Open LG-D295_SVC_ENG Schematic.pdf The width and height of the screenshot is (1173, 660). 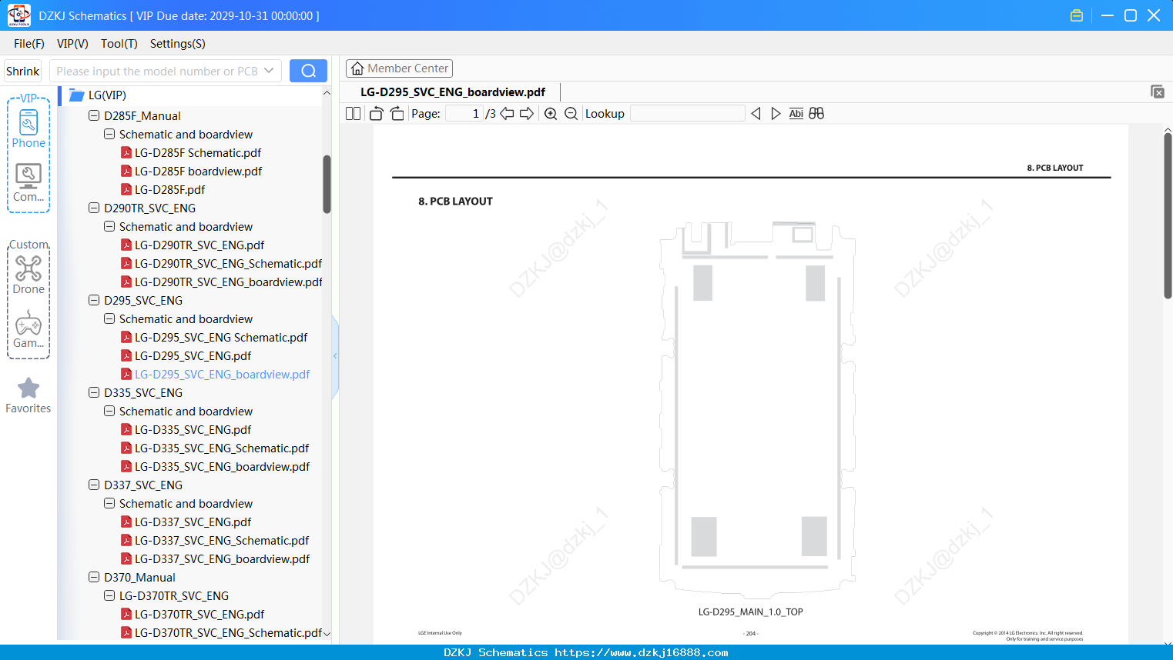click(x=221, y=337)
